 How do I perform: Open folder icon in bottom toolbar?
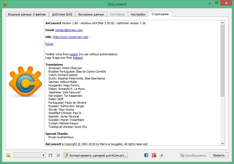pos(9,155)
